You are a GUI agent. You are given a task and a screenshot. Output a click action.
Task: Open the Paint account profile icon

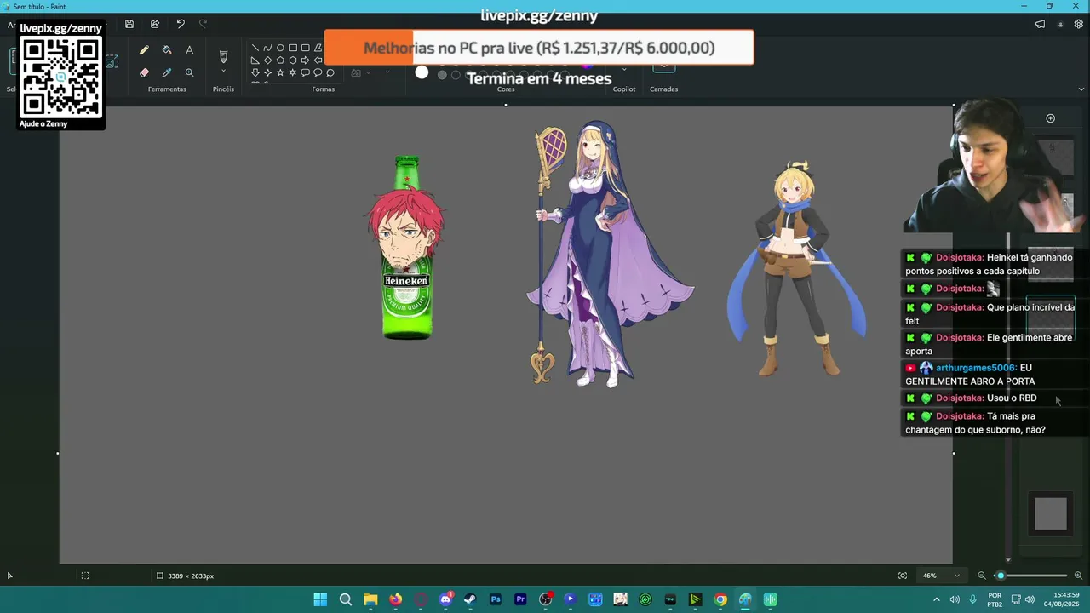1060,24
